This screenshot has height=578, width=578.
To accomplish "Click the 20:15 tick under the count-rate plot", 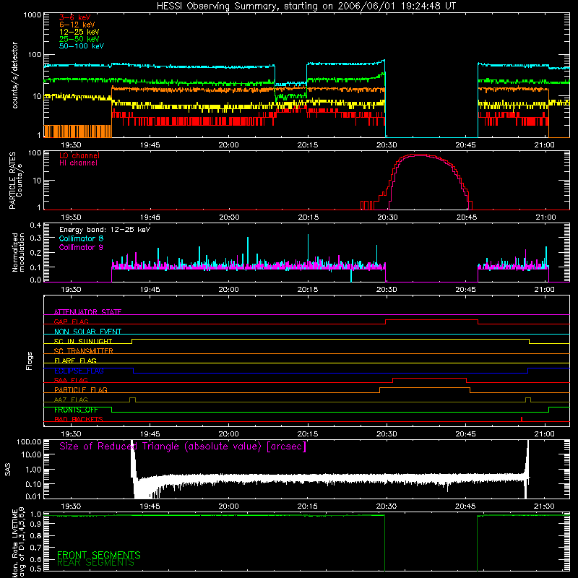I will 308,145.
